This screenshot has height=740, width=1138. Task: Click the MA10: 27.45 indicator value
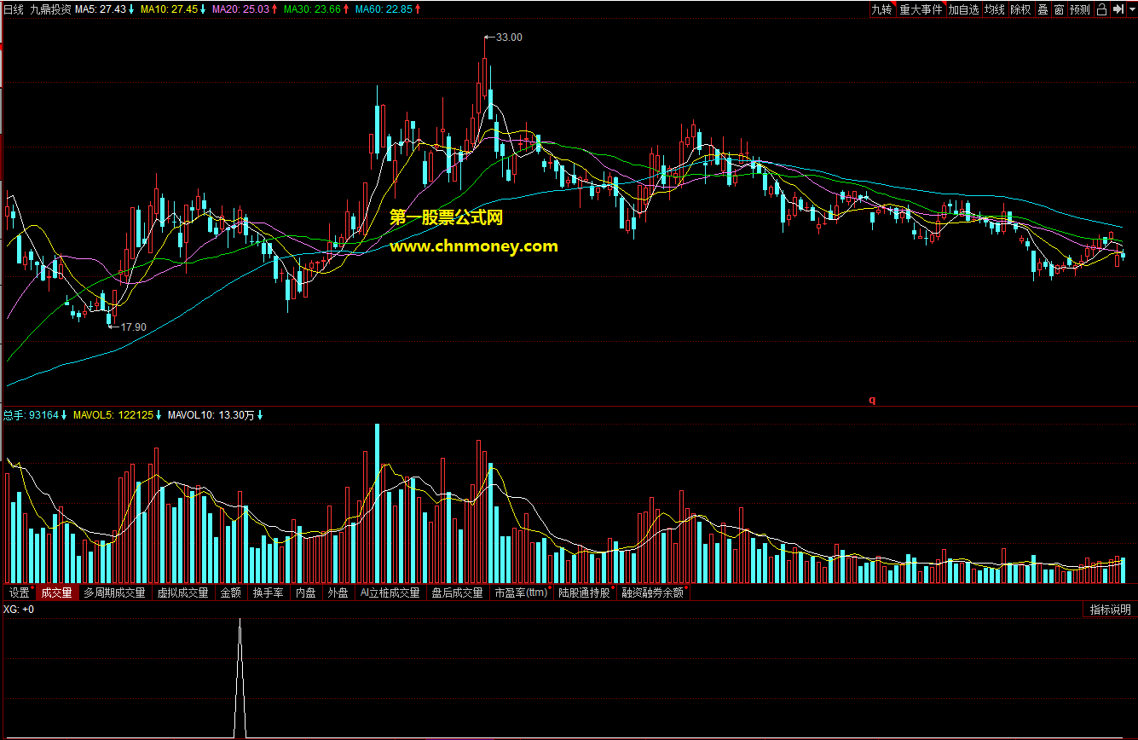pyautogui.click(x=173, y=9)
